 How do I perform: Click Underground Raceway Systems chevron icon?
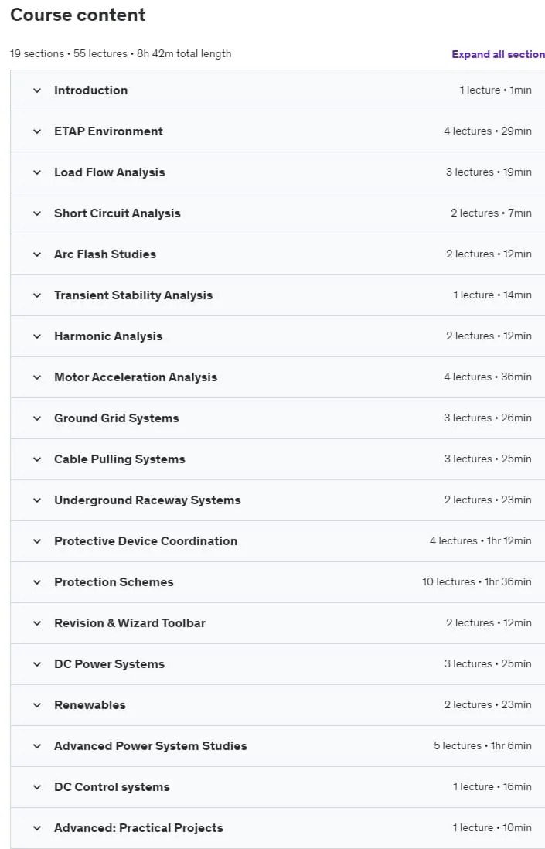(37, 500)
